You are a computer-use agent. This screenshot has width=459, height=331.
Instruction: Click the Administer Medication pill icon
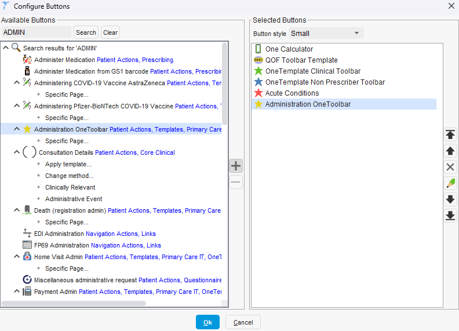(x=27, y=60)
